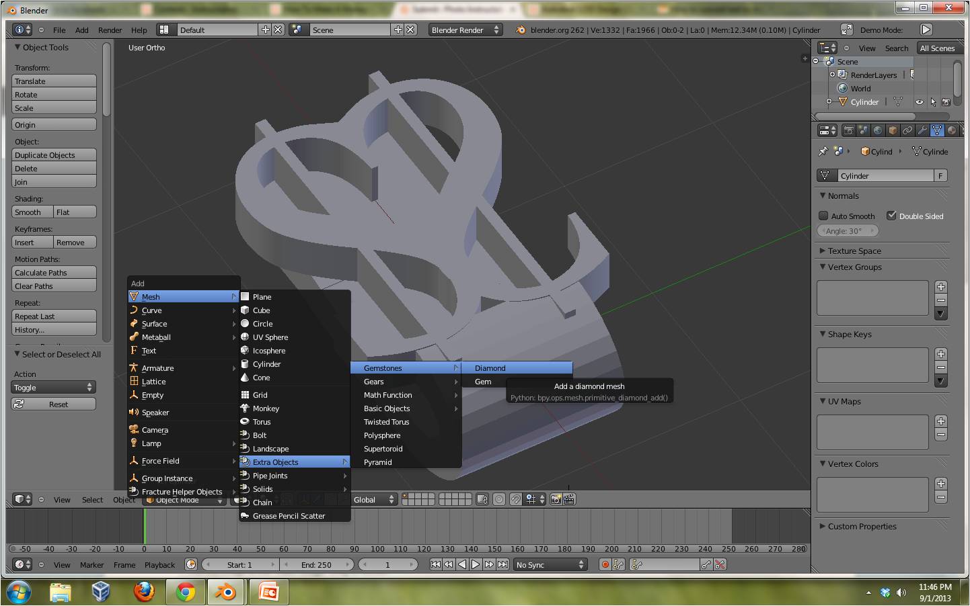Open the Toggle action dropdown
The width and height of the screenshot is (970, 606).
pyautogui.click(x=54, y=387)
